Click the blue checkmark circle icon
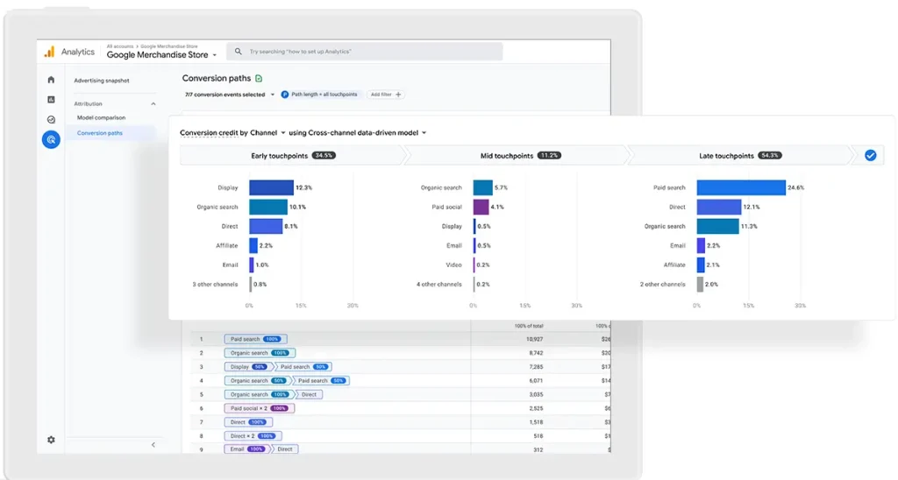This screenshot has height=480, width=898. coord(871,155)
